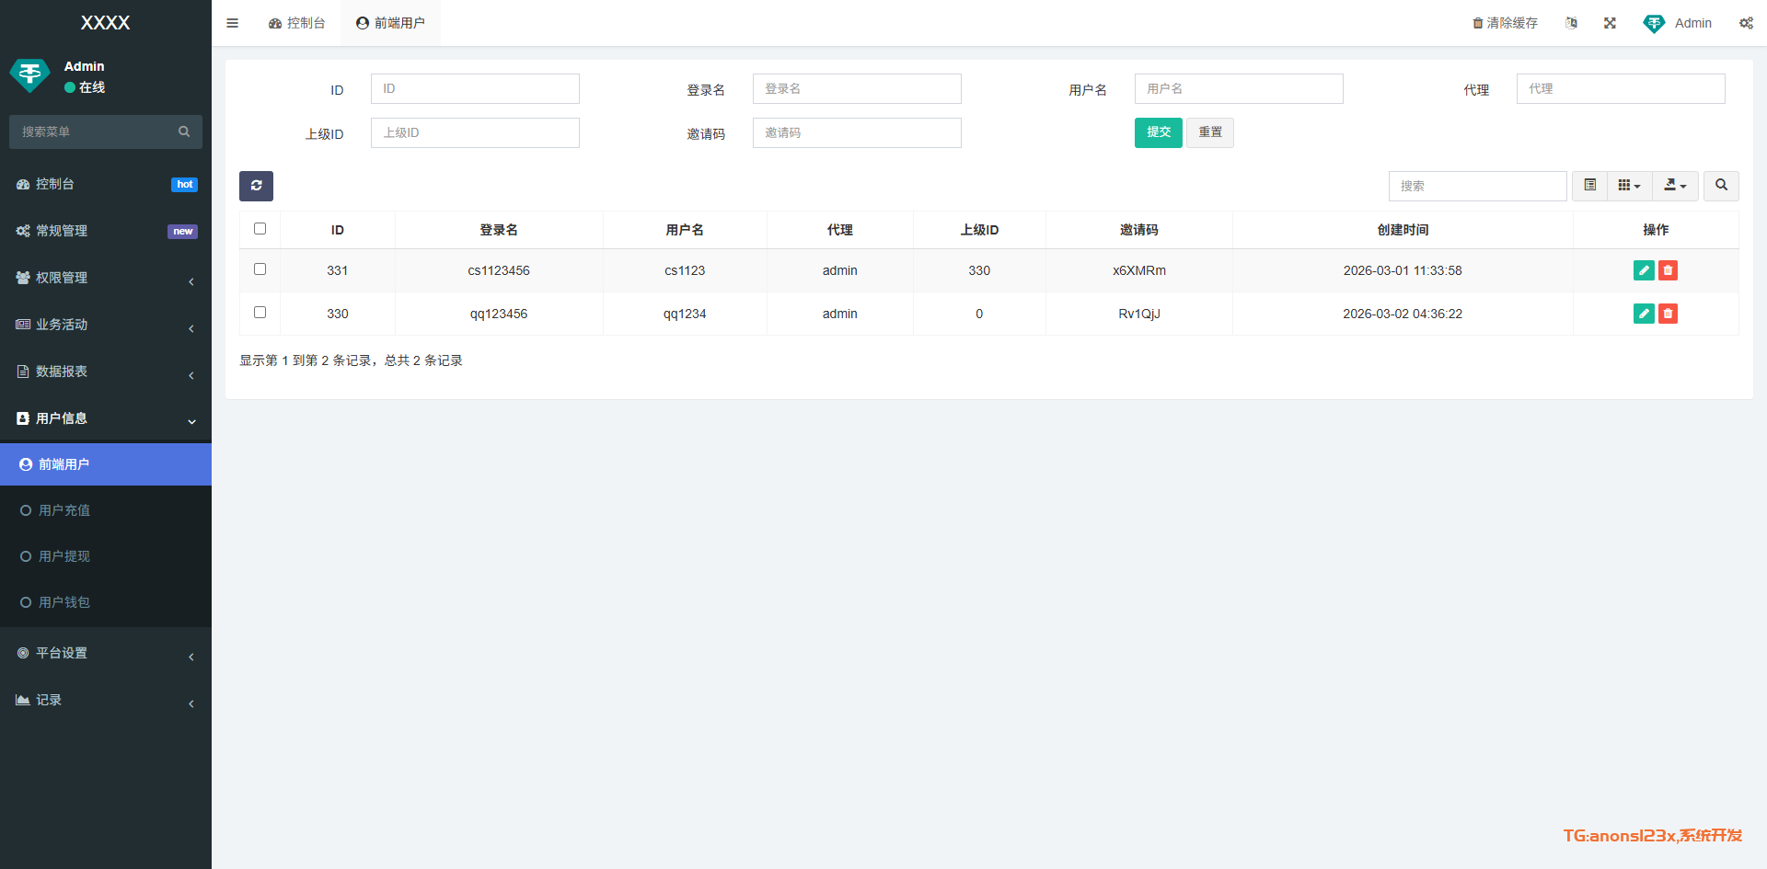The image size is (1767, 869).
Task: Click the 登录名 filter input field
Action: coord(856,89)
